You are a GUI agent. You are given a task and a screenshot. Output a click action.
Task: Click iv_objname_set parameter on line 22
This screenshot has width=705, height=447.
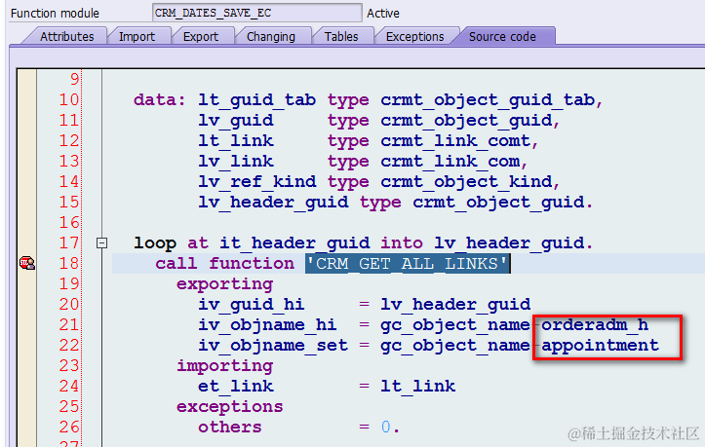point(273,345)
